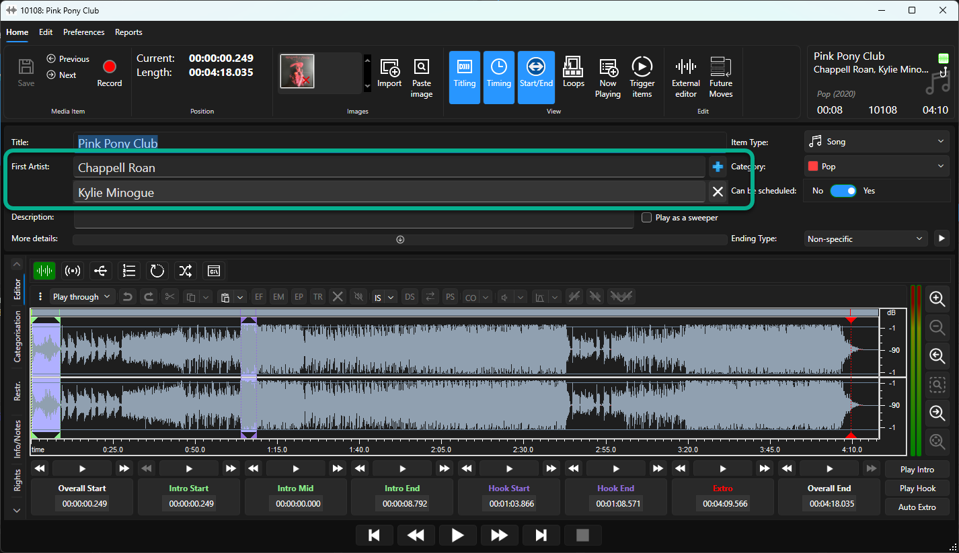959x553 pixels.
Task: Click the Auto Extro button
Action: (917, 507)
